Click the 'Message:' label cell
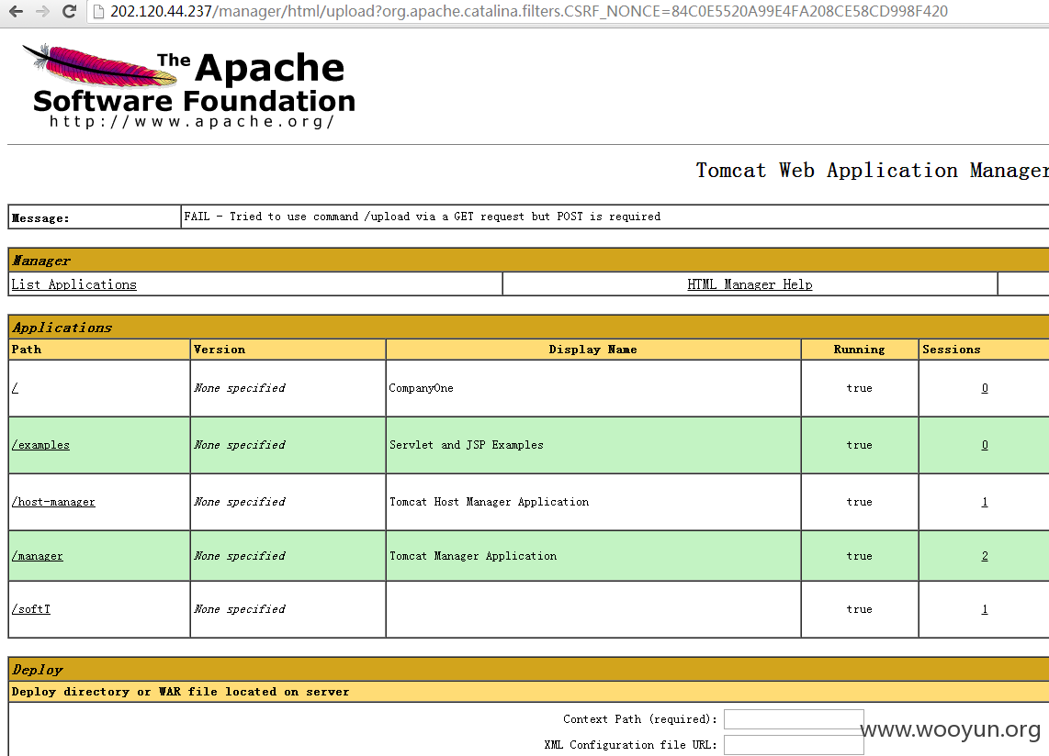This screenshot has width=1049, height=756. [95, 217]
